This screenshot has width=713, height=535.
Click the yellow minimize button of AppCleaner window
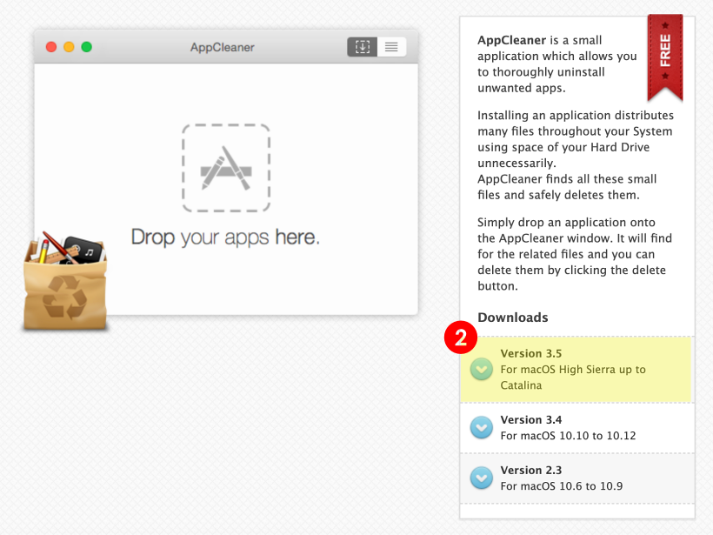point(69,47)
